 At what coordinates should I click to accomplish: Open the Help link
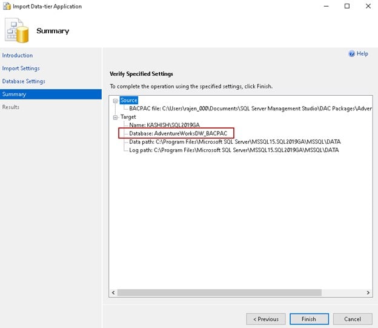[x=362, y=54]
